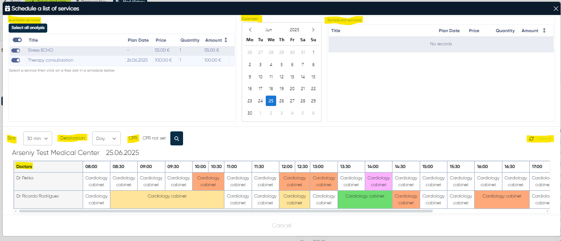Toggle the Therapy consultation service switch

pyautogui.click(x=16, y=60)
